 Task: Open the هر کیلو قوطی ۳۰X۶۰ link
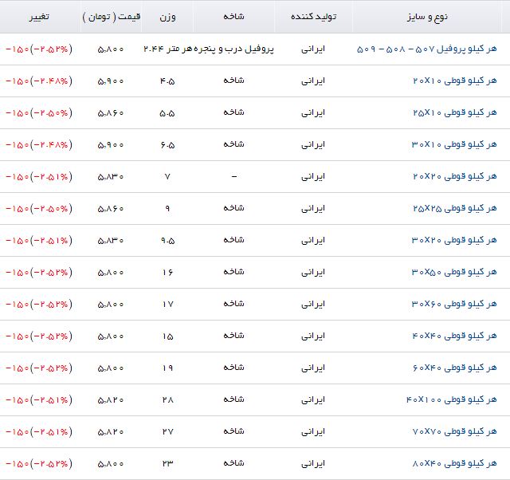[x=454, y=304]
